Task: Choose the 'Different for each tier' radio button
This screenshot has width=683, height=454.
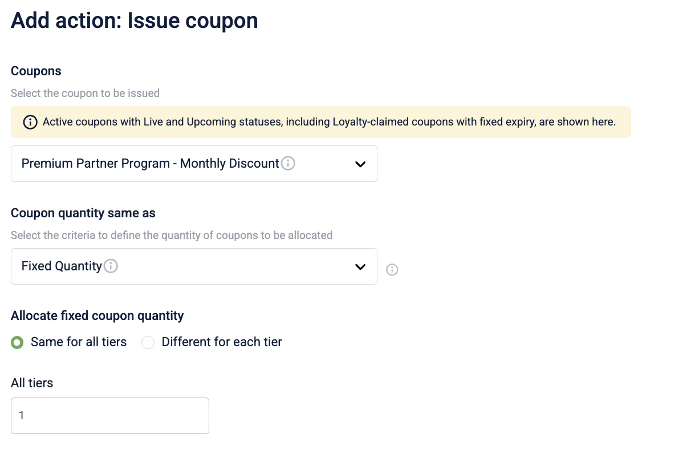Action: click(148, 343)
